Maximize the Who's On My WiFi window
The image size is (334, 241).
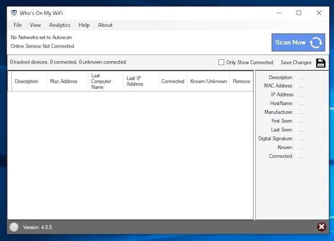pos(298,13)
